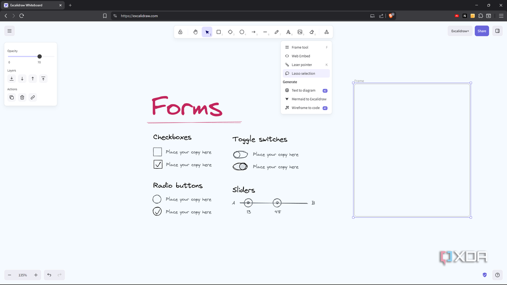Select the Diamond shape tool

tap(230, 32)
